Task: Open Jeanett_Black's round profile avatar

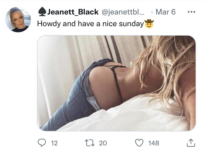Action: pyautogui.click(x=18, y=19)
